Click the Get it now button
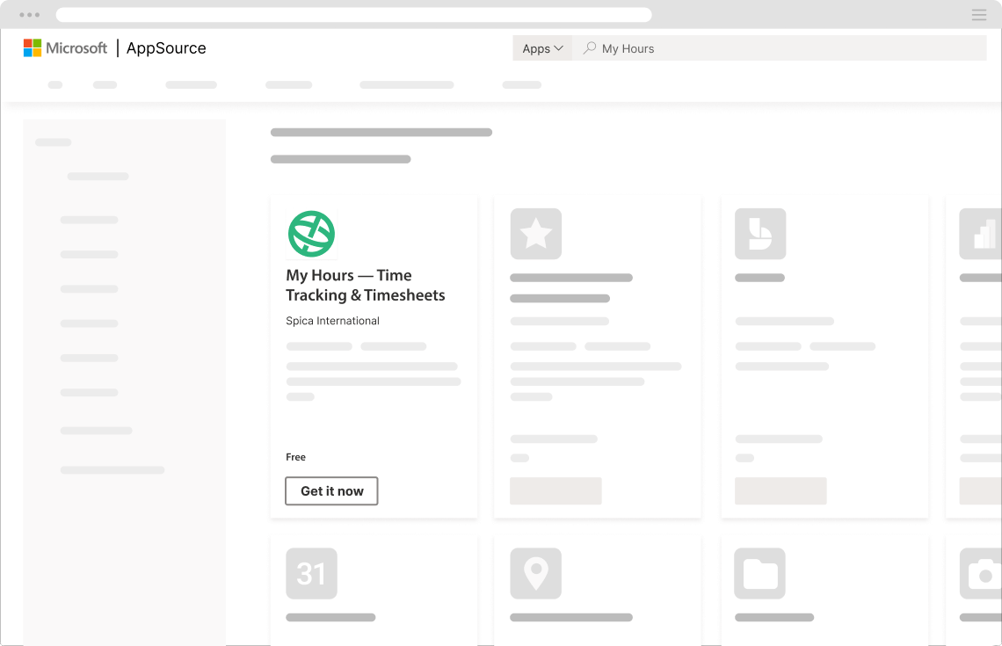Screen dimensions: 1002x646 331,490
